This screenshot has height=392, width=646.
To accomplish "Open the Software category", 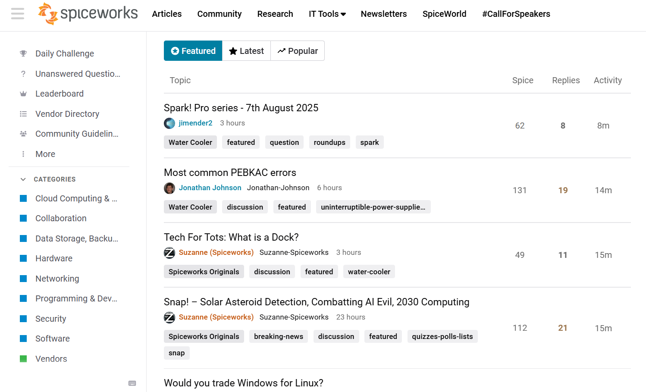I will (53, 339).
